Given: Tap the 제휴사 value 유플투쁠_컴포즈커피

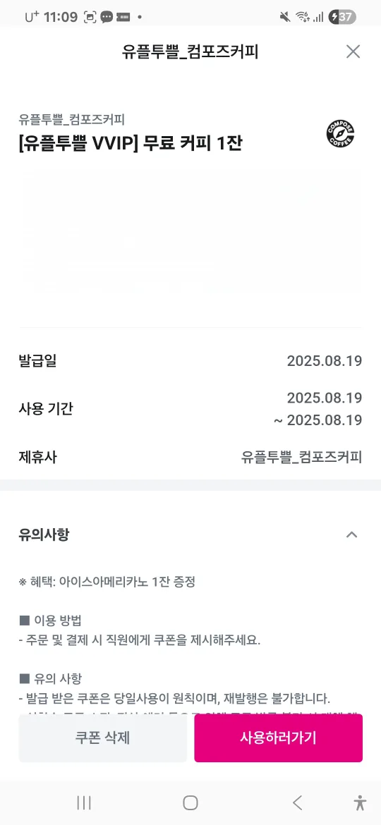Looking at the screenshot, I should point(301,457).
